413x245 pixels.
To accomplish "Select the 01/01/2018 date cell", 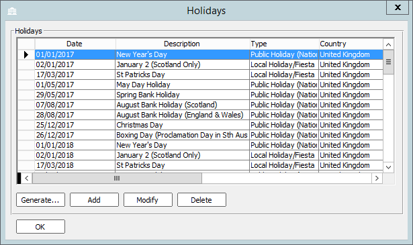I will coord(75,145).
